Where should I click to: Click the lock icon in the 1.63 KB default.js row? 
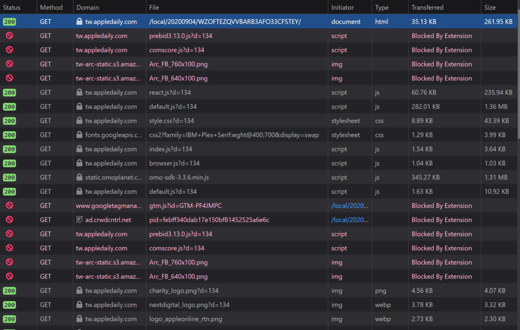(79, 191)
